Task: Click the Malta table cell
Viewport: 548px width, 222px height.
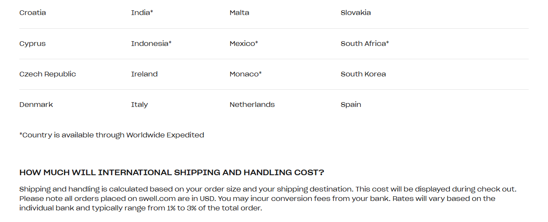Action: (x=239, y=12)
